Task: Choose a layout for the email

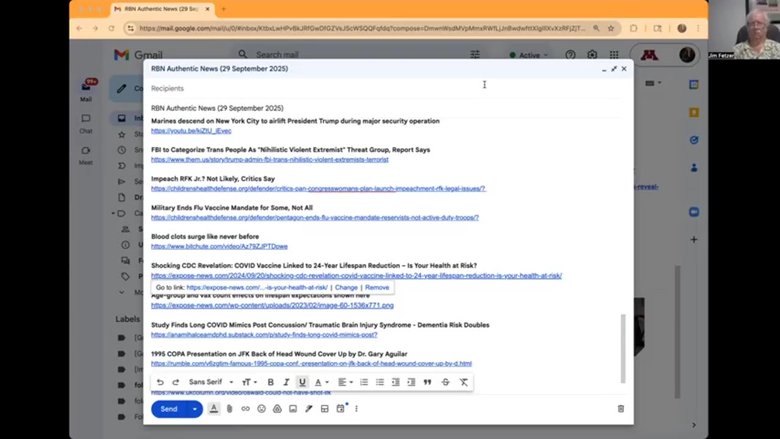Action: [x=325, y=409]
